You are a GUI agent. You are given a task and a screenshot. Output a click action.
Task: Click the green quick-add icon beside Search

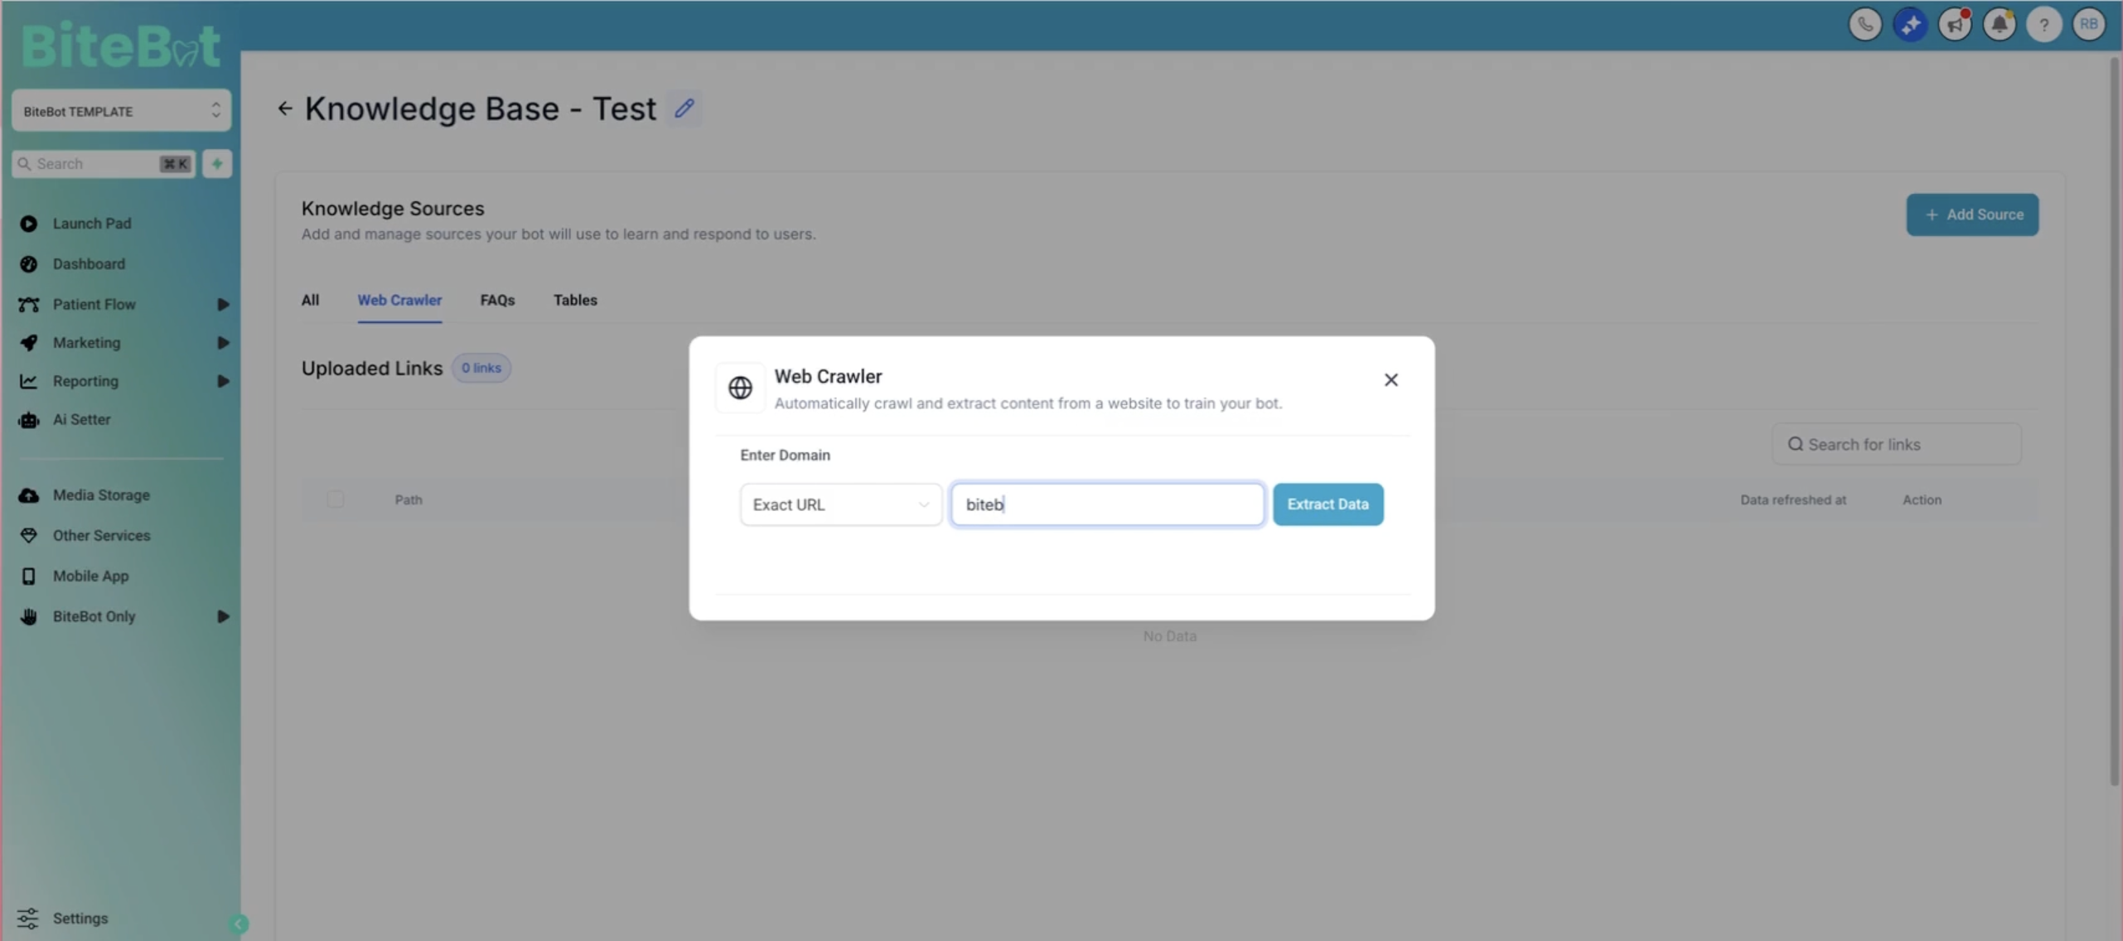[x=217, y=164]
